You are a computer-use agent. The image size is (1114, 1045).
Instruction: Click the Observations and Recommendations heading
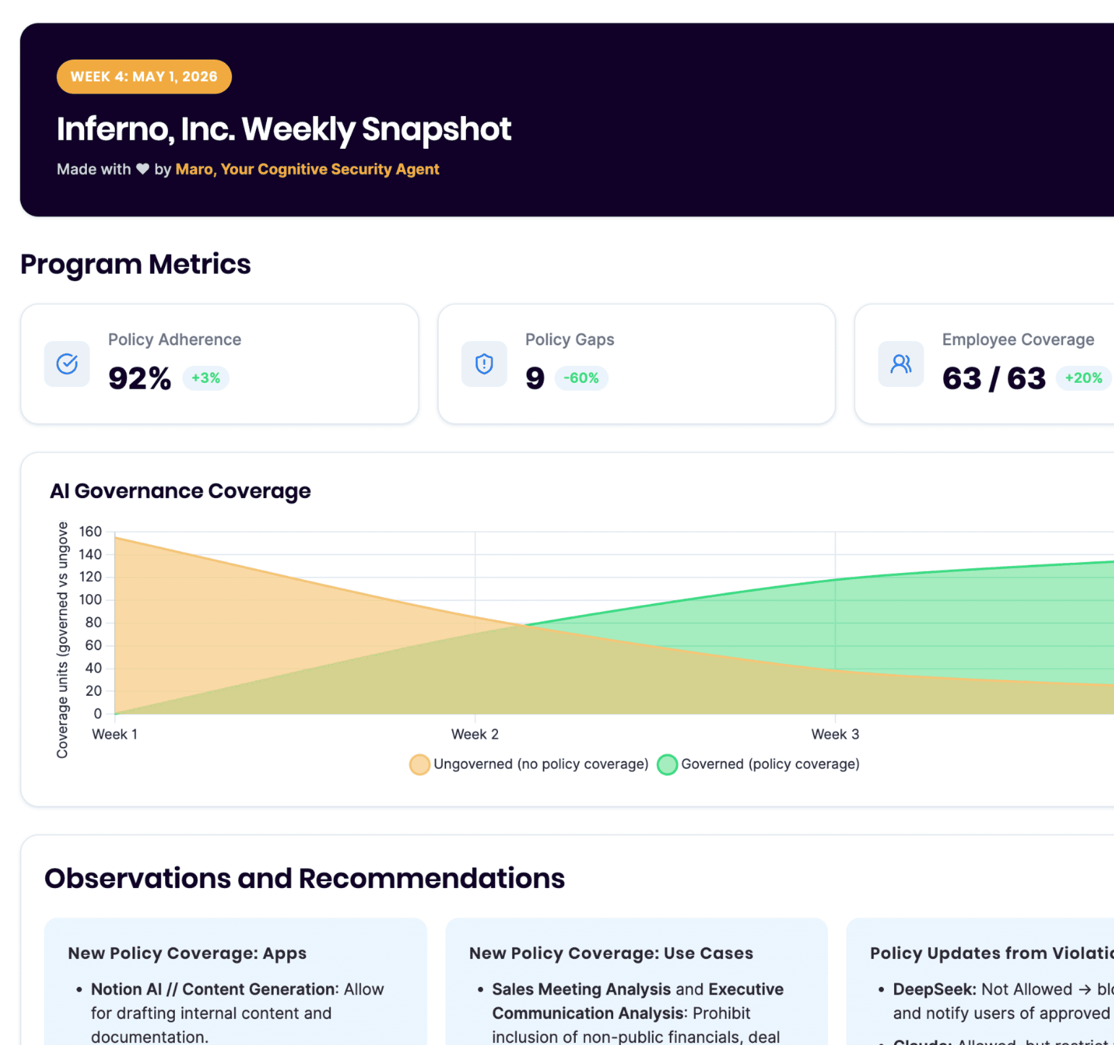[304, 878]
